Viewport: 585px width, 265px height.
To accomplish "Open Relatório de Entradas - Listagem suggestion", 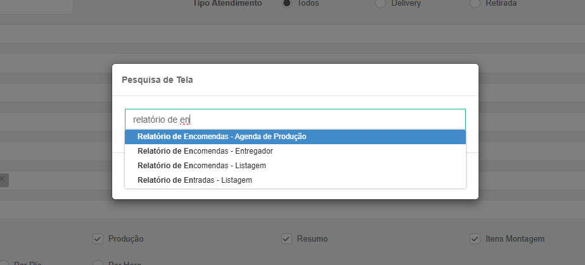I will (x=295, y=180).
